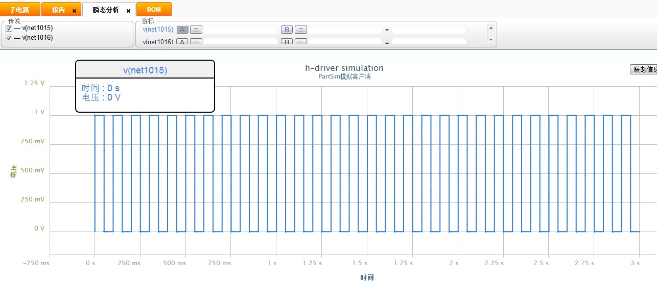The height and width of the screenshot is (282, 657).
Task: Click v(net1015) cursor row label
Action: pos(158,30)
